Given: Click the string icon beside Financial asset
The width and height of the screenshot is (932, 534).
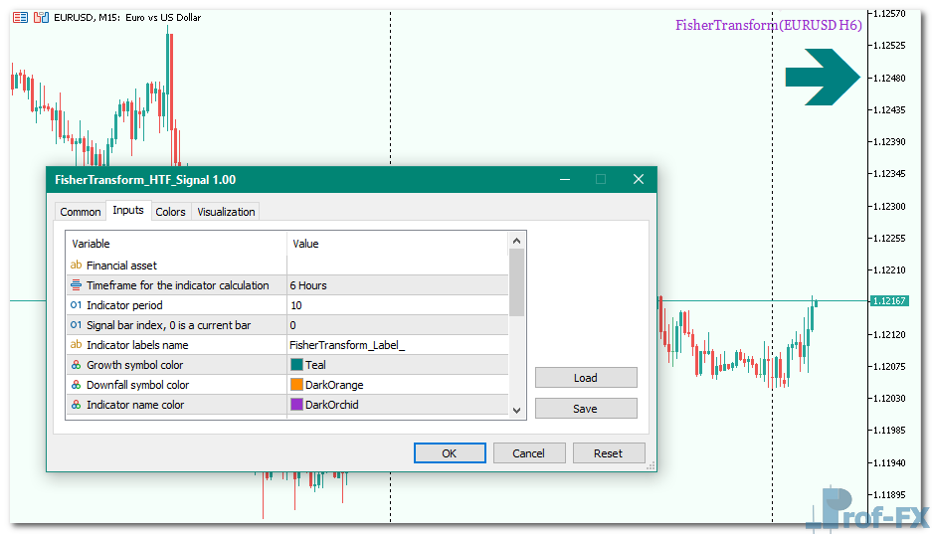Looking at the screenshot, I should coord(76,266).
